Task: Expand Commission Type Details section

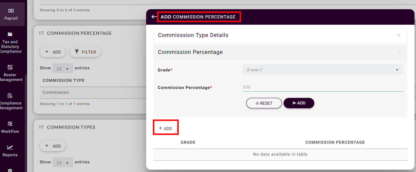Action: [x=399, y=35]
